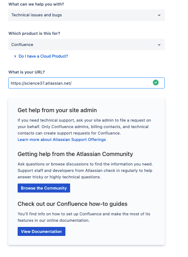Click the "Which product is this for?" label
Image resolution: width=188 pixels, height=257 pixels.
tap(34, 34)
